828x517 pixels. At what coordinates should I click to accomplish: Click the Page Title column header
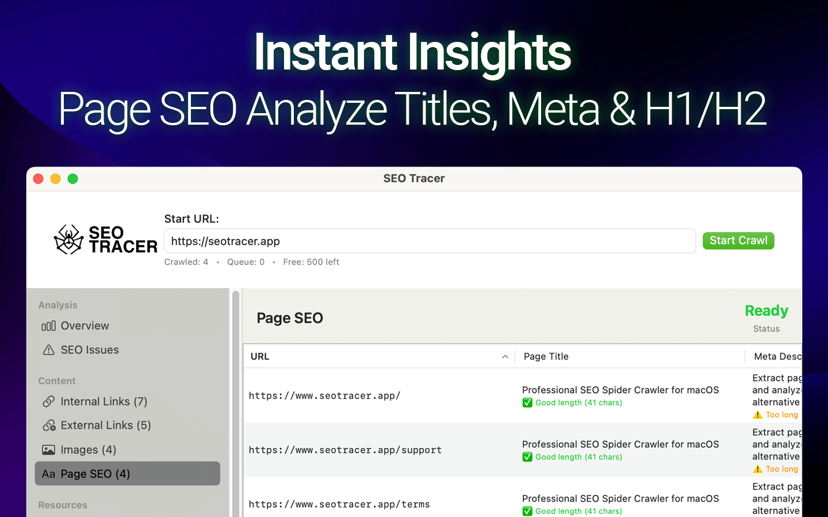[630, 357]
